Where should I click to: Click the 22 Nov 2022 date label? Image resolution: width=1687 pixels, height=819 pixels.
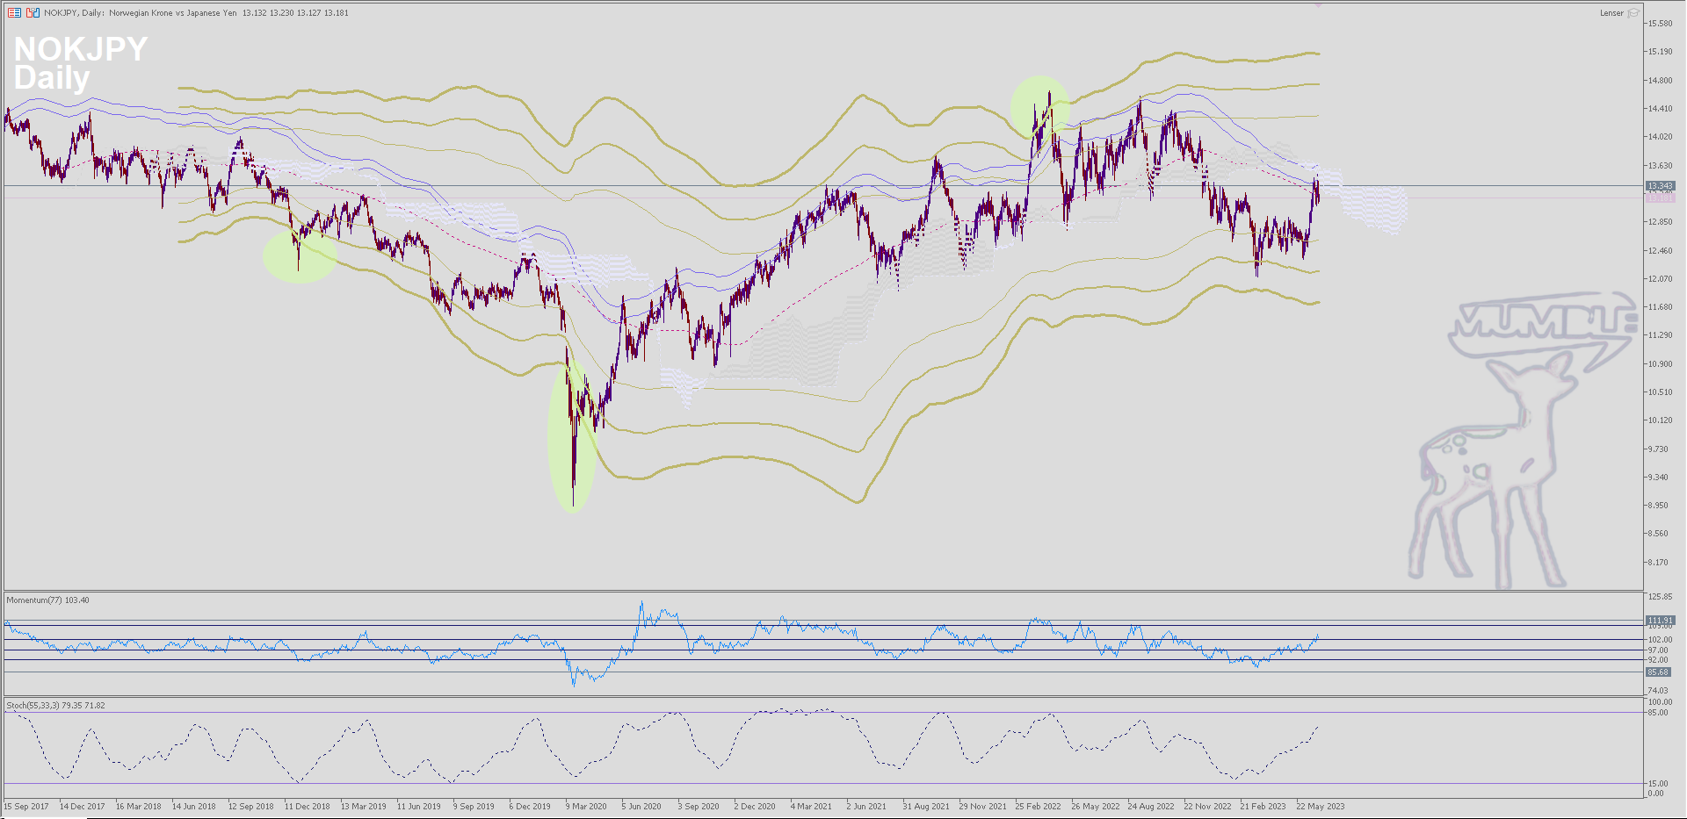pos(1207,806)
